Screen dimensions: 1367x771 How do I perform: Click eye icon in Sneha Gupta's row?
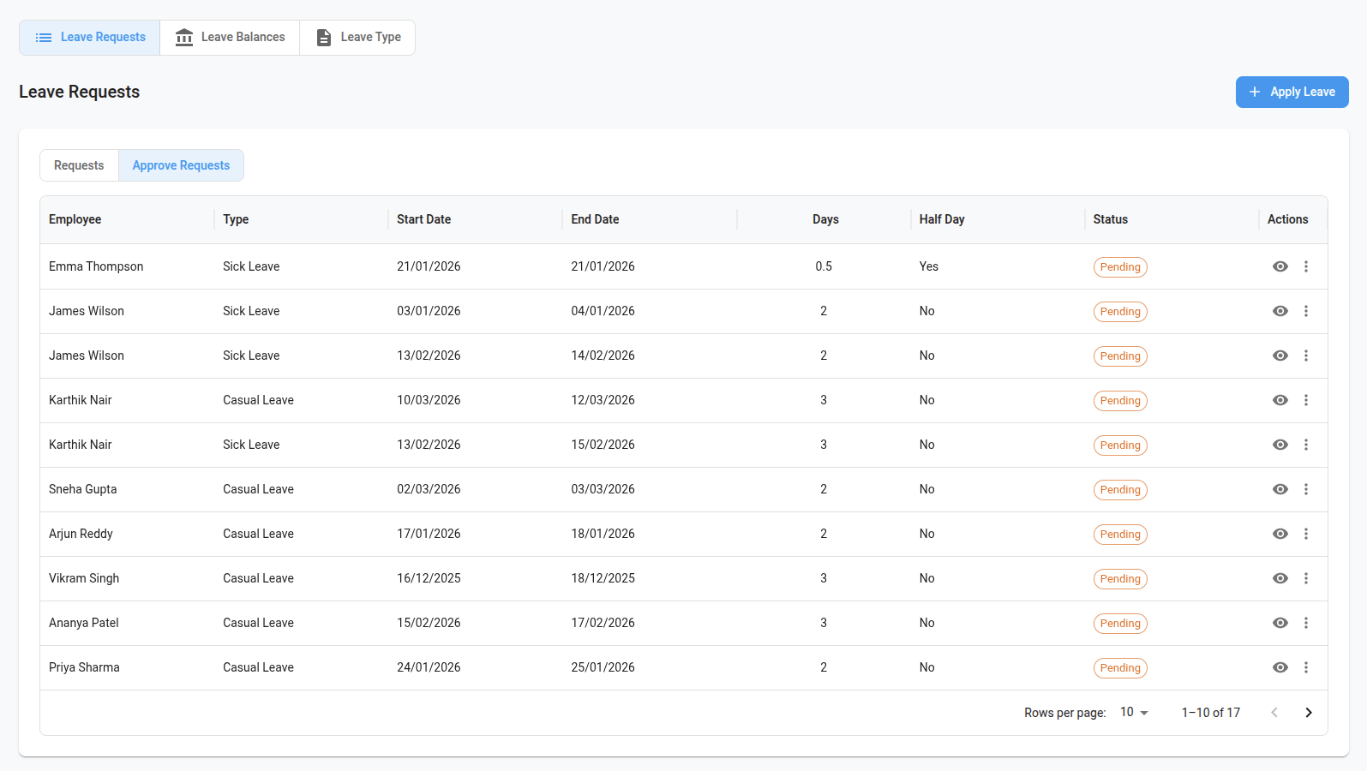(x=1280, y=489)
